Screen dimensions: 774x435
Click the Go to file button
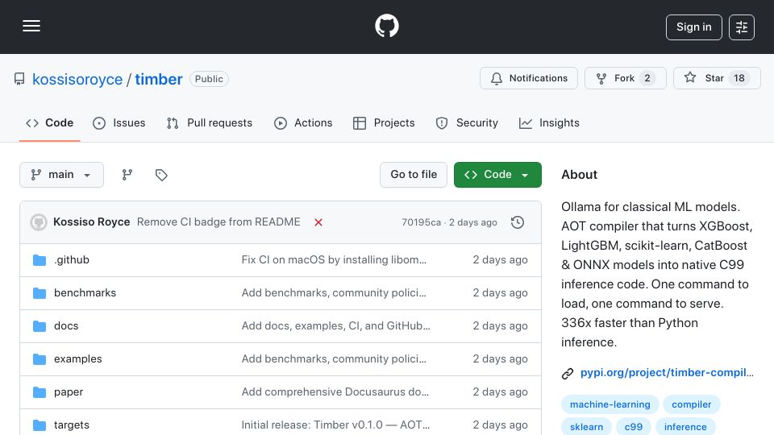[414, 175]
